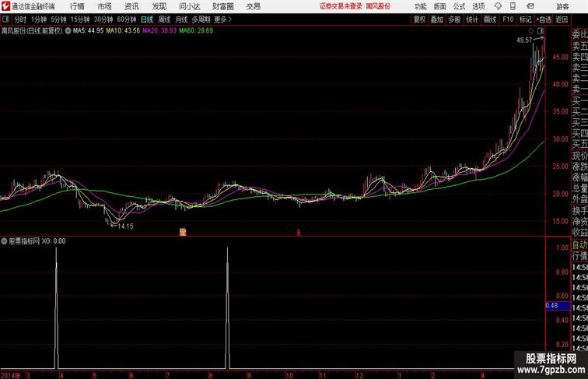The image size is (588, 379).
Task: Click the 叠加 overlay button
Action: (x=437, y=19)
